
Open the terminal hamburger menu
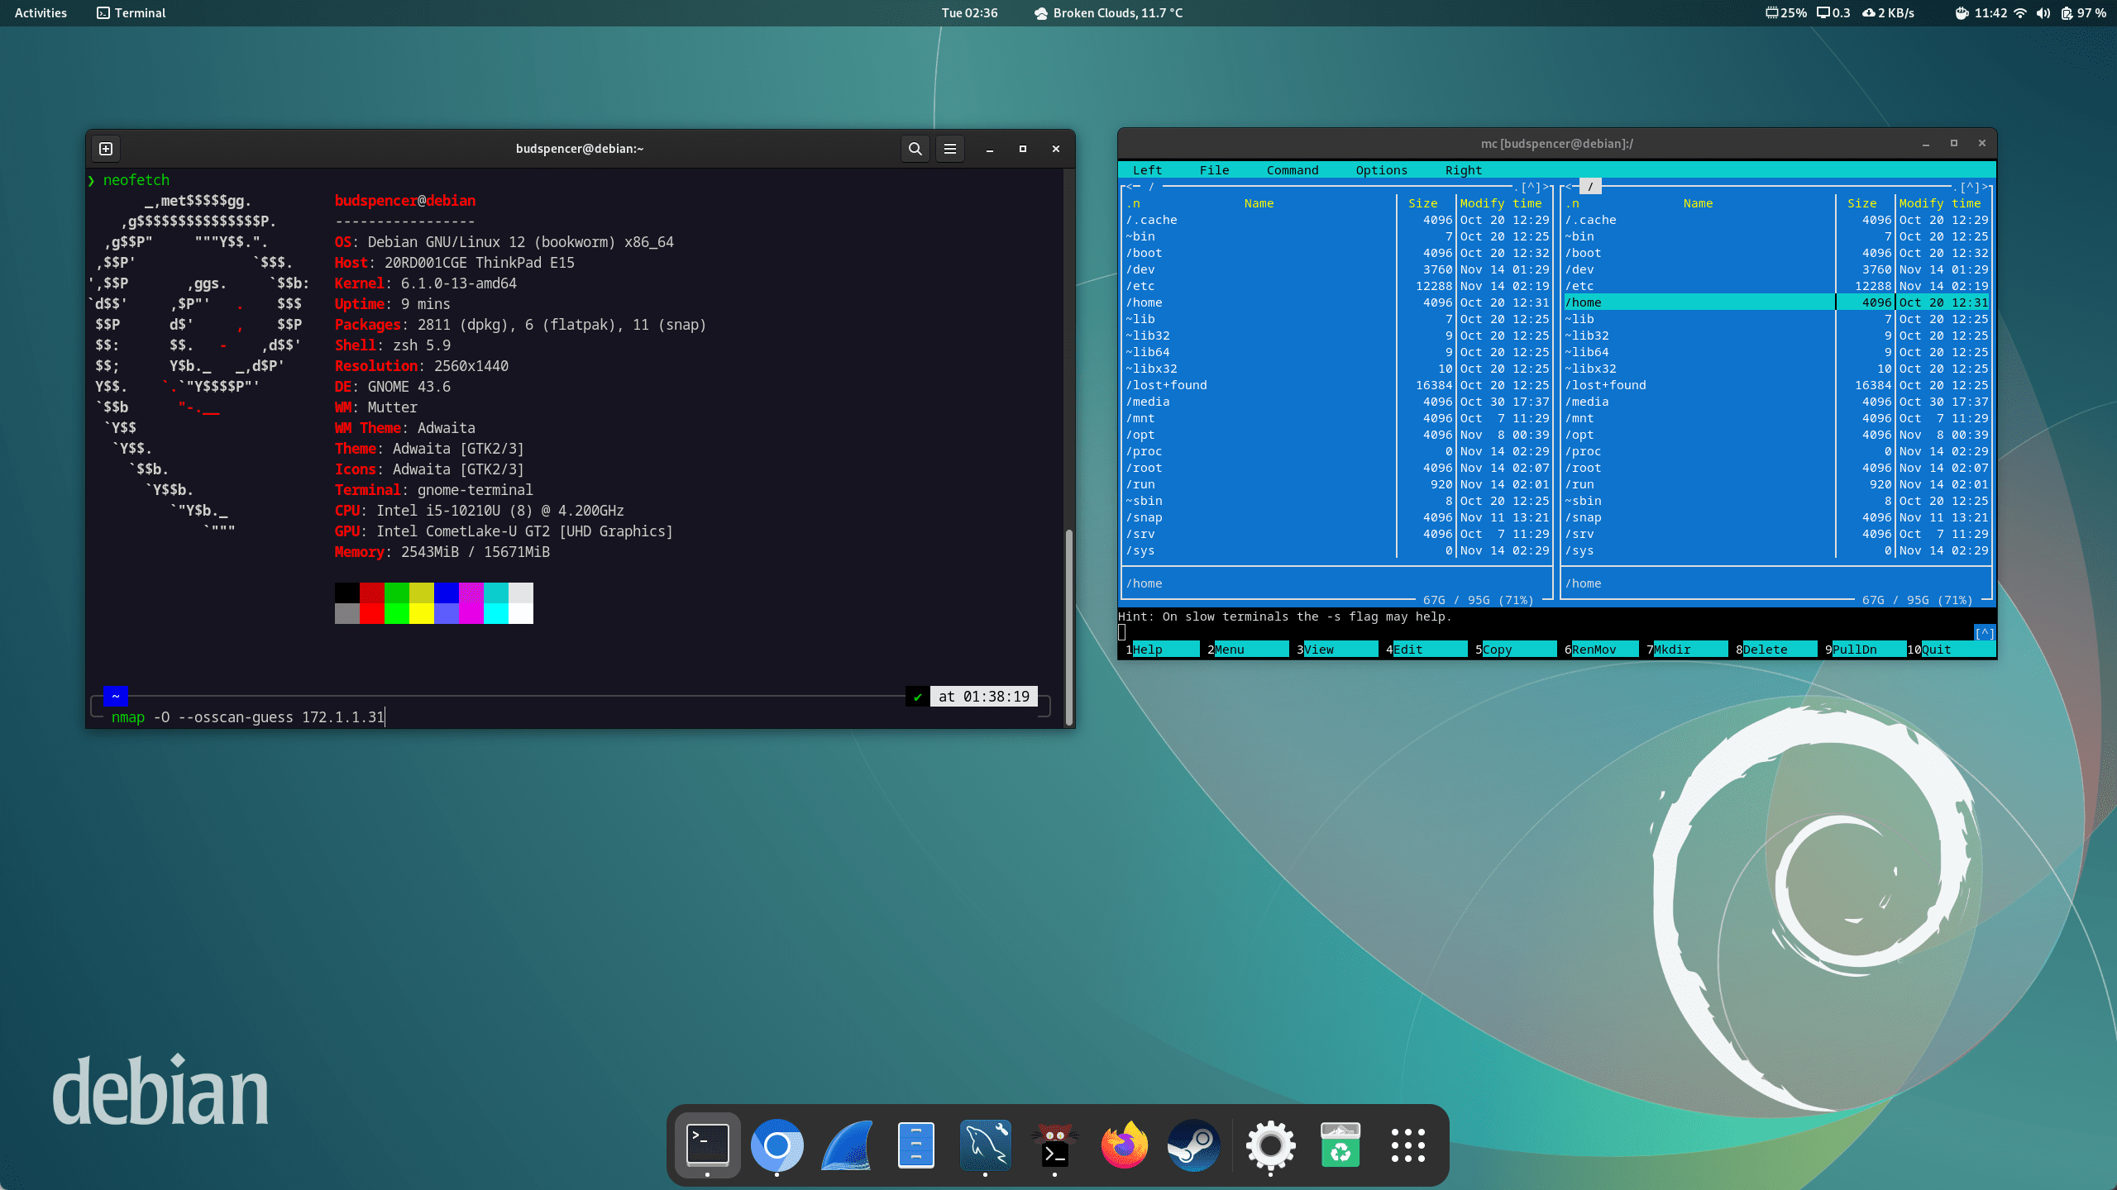click(950, 149)
